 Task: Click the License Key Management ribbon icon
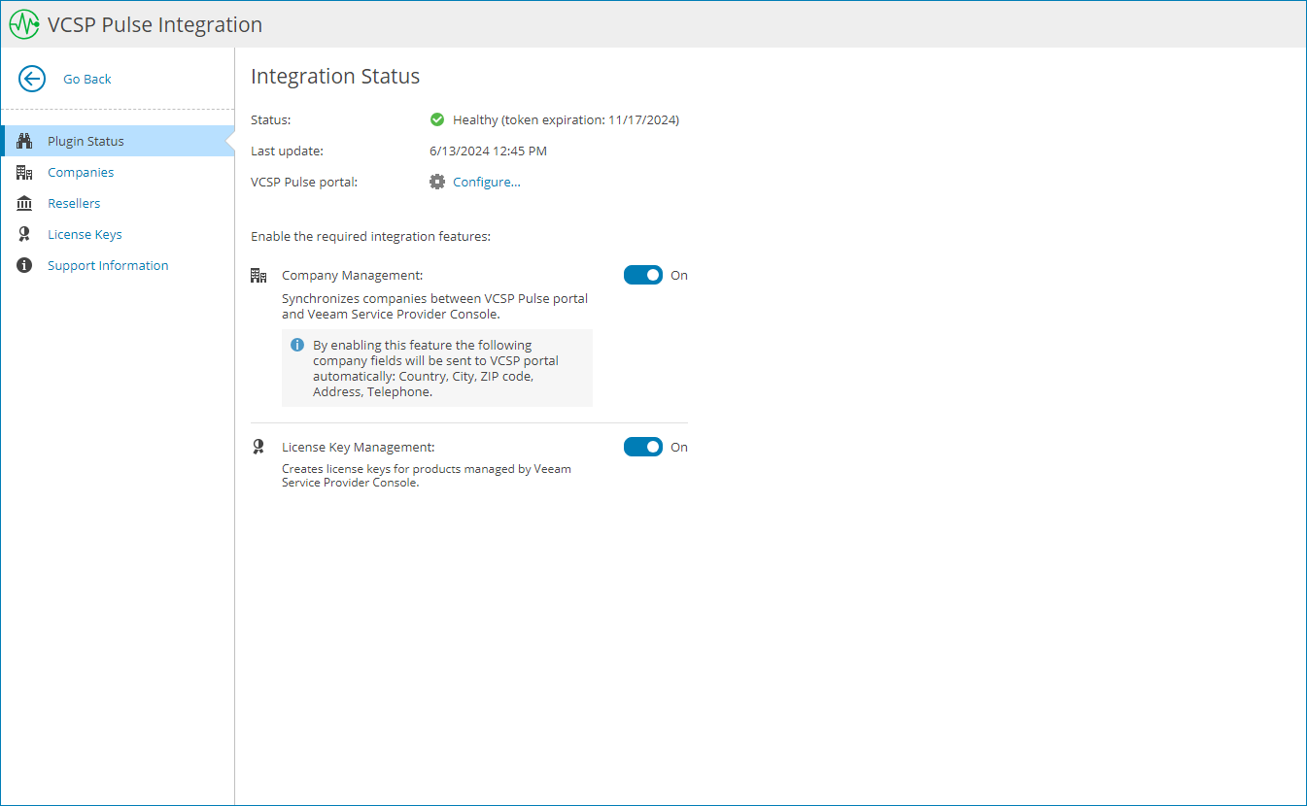pos(258,447)
